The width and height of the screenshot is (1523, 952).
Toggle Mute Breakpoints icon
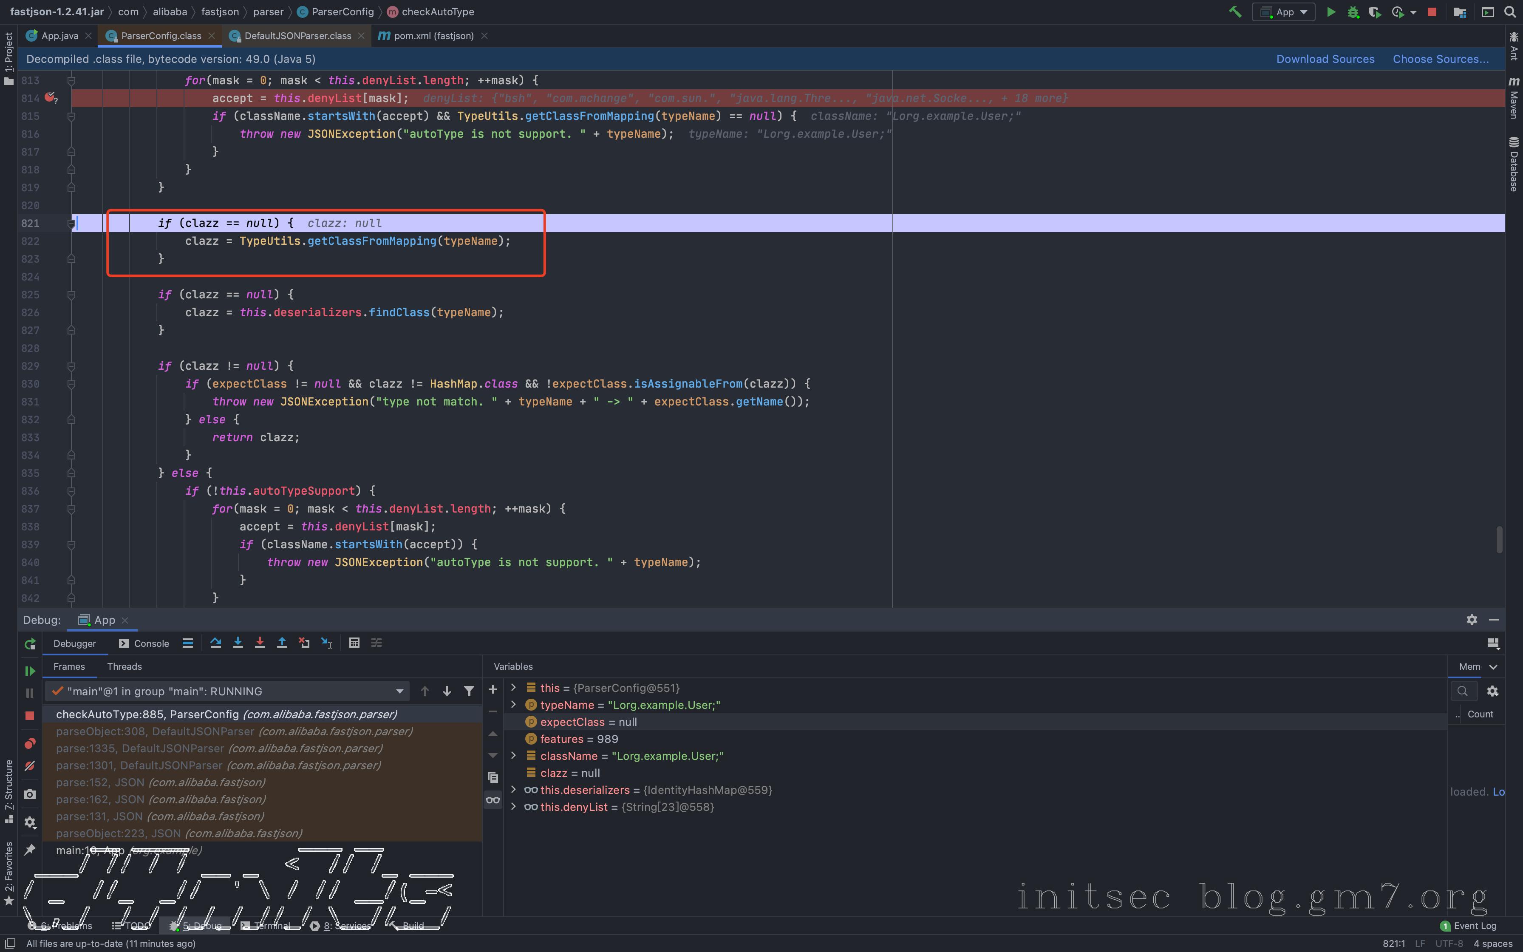point(30,766)
